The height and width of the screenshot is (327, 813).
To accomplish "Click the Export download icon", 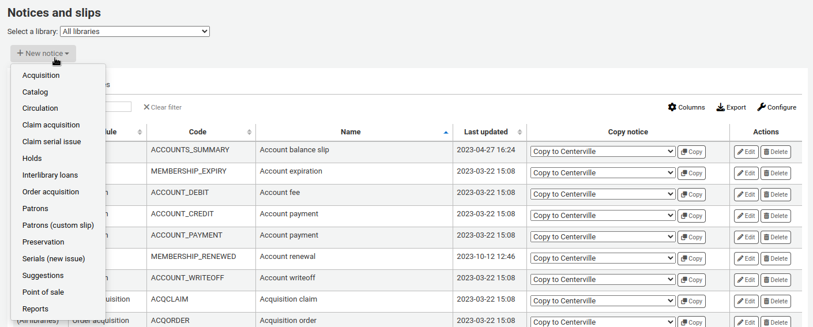I will pyautogui.click(x=721, y=107).
